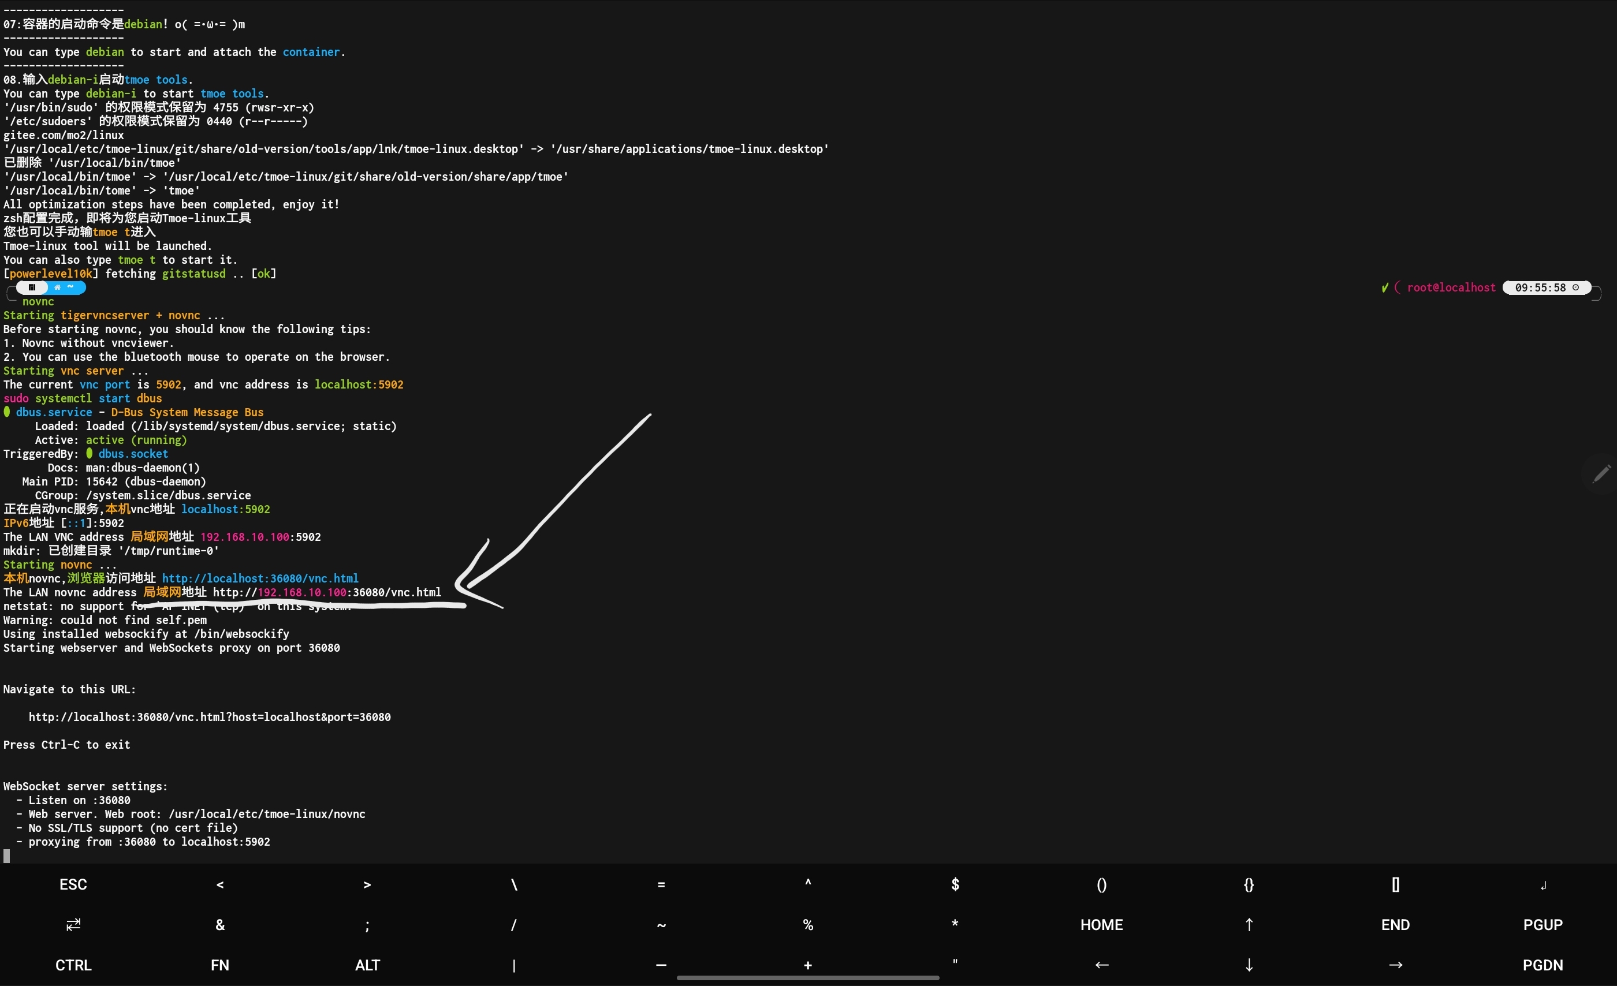Tap the Tab key icon with two arrows
The height and width of the screenshot is (986, 1617).
pyautogui.click(x=73, y=924)
